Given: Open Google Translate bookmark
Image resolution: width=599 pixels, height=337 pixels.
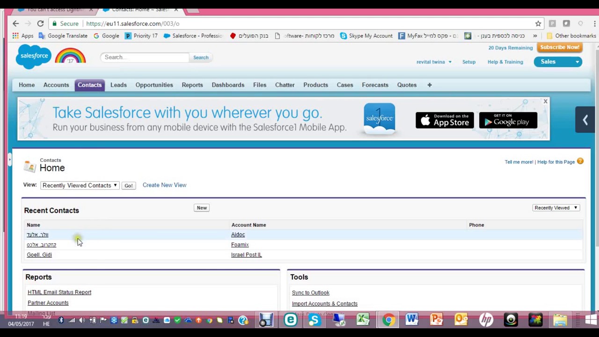Looking at the screenshot, I should [x=63, y=36].
